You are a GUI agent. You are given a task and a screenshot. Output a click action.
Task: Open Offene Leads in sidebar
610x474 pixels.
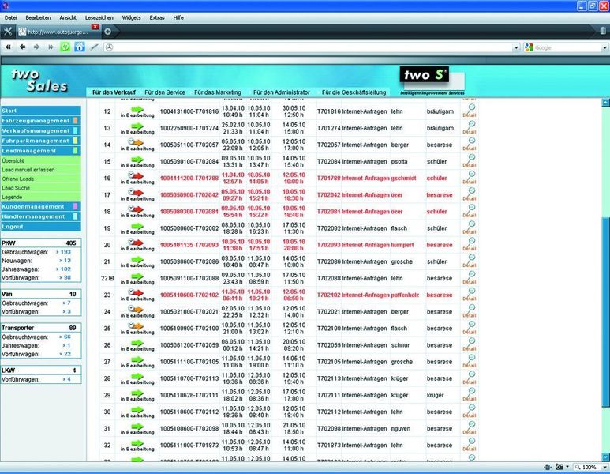click(18, 179)
